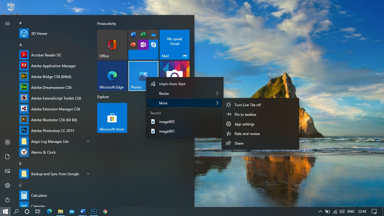
Task: Open the Microsoft Store tile
Action: (x=112, y=118)
